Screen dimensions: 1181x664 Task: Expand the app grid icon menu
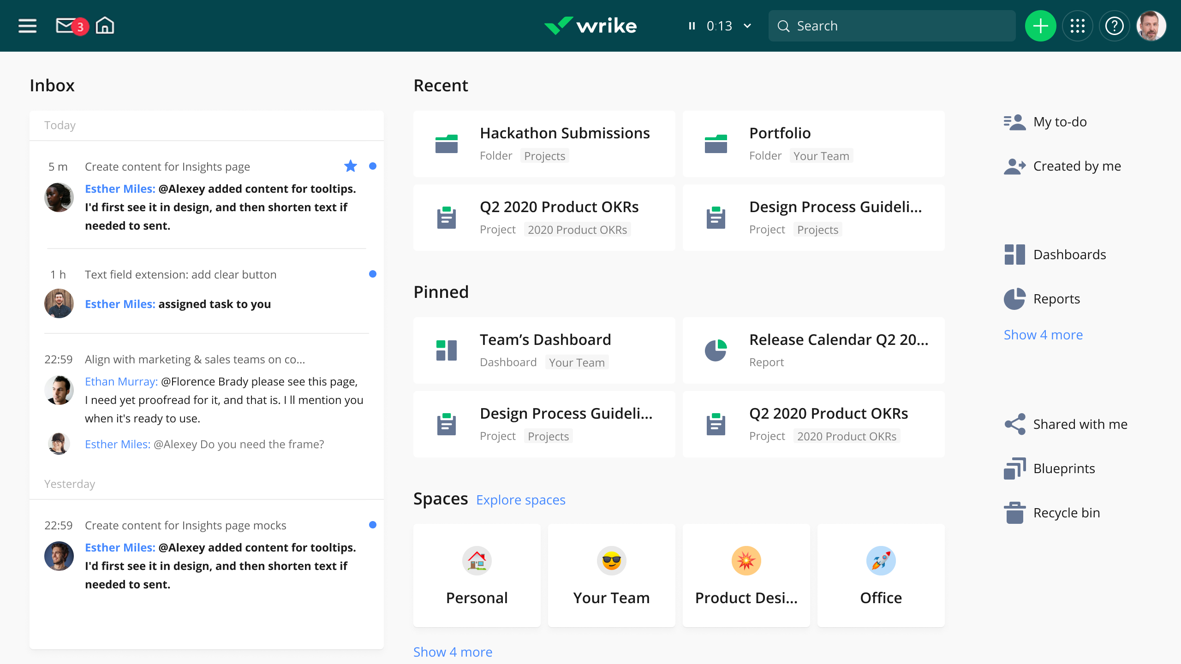(1078, 26)
